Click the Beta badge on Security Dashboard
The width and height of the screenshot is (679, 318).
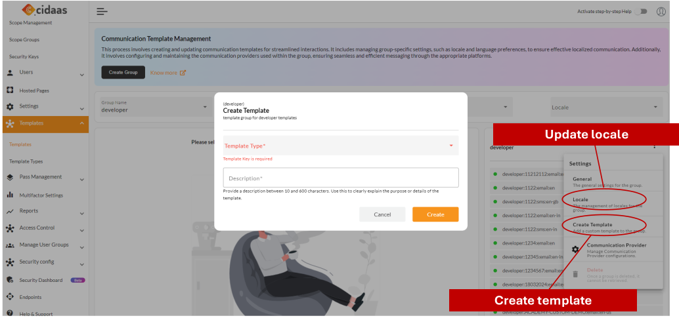78,280
